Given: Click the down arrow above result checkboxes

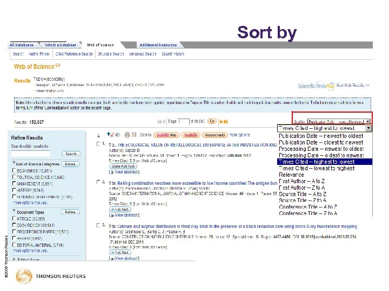Looking at the screenshot, I should coord(98,136).
